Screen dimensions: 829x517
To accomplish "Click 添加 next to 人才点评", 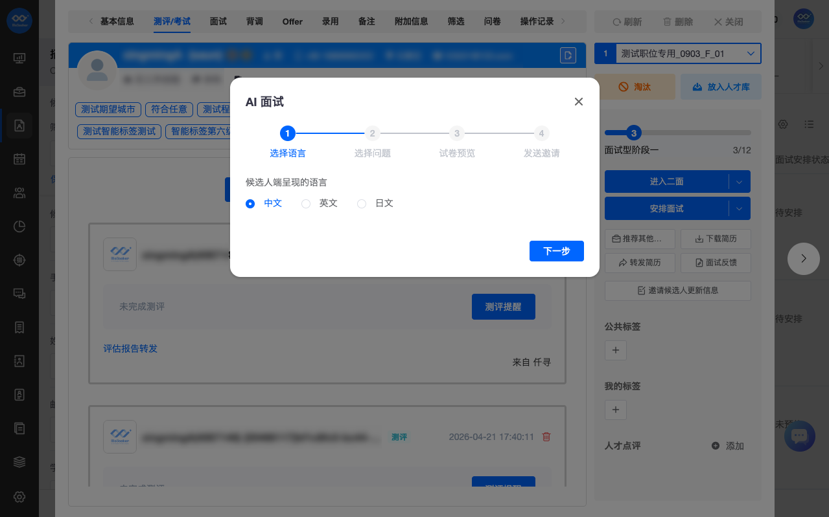I will (x=728, y=446).
